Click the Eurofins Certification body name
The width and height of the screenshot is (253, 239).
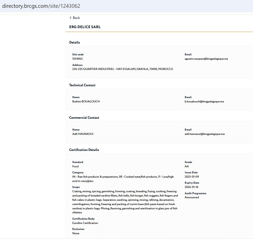click(x=85, y=223)
